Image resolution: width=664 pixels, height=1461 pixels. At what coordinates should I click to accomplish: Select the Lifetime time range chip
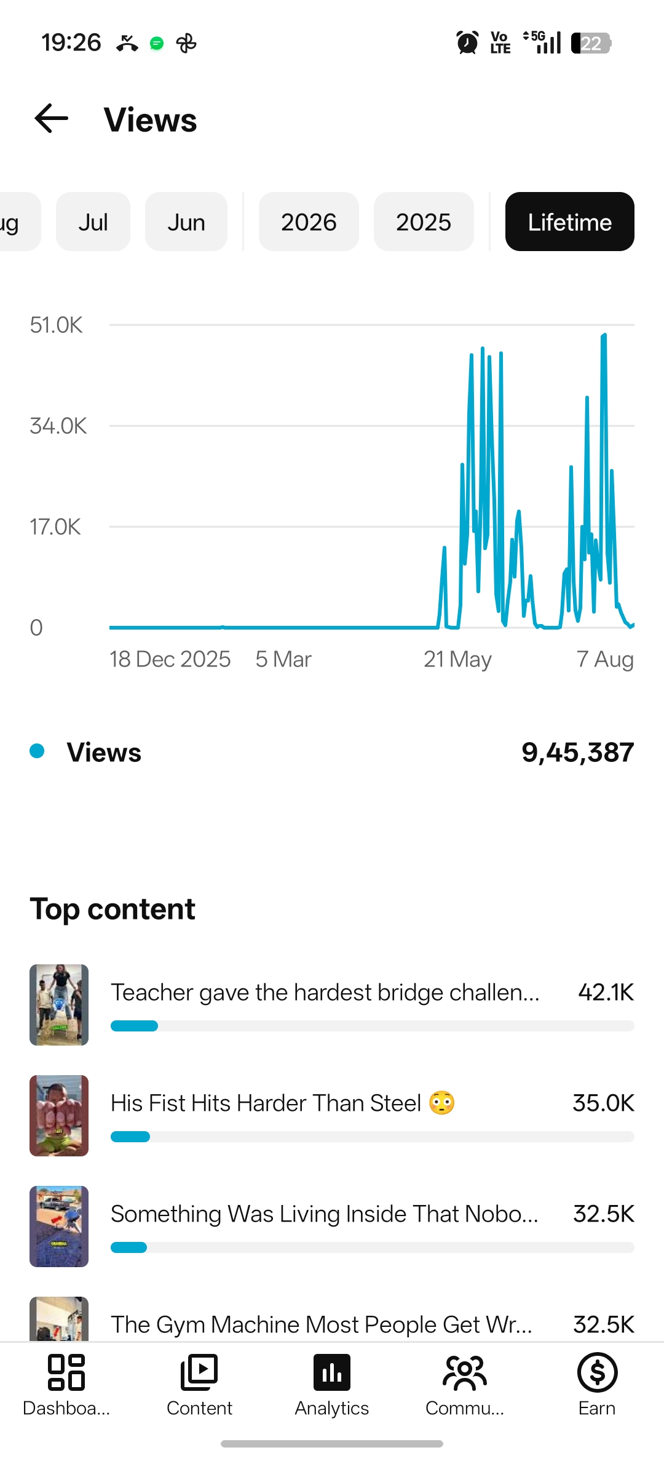(569, 222)
